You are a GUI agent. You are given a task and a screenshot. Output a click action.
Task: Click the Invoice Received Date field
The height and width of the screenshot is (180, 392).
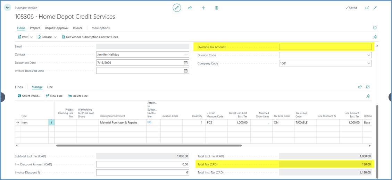[142, 71]
